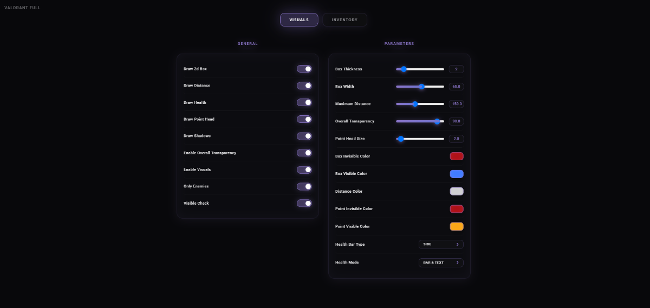
Task: Change Point Visible Color orange swatch
Action: [x=456, y=226]
